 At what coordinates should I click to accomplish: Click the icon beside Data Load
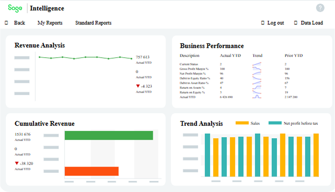(296, 23)
